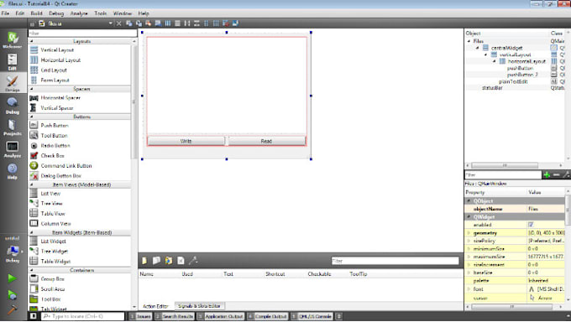Click the Object Inspector horizontal scrollbar
The width and height of the screenshot is (571, 322).
pos(515,165)
